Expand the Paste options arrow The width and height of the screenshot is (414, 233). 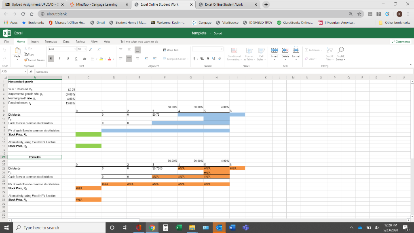click(x=17, y=60)
